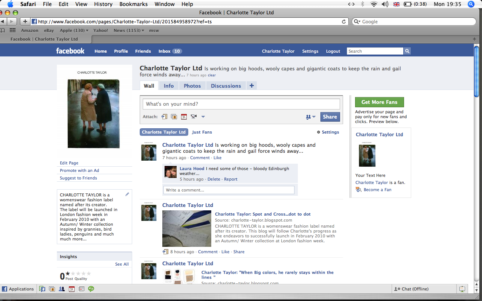This screenshot has height=301, width=482.
Task: Click Edit Page link
Action: [x=69, y=163]
